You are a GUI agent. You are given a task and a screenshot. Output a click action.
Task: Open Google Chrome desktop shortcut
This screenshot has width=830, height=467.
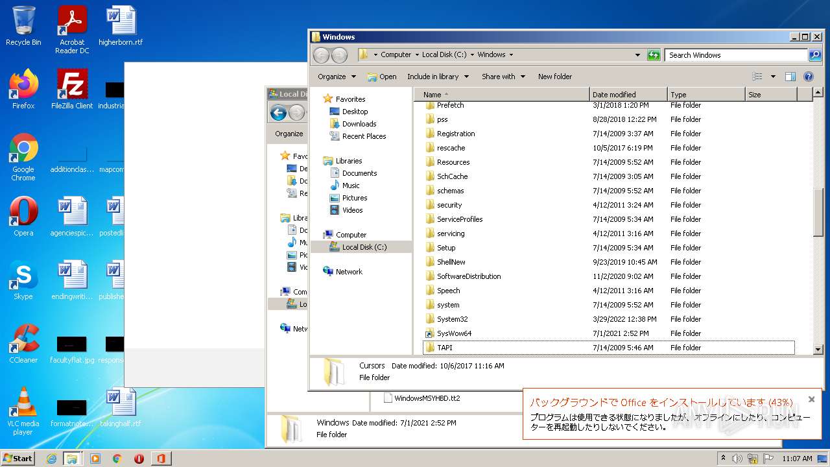(23, 157)
